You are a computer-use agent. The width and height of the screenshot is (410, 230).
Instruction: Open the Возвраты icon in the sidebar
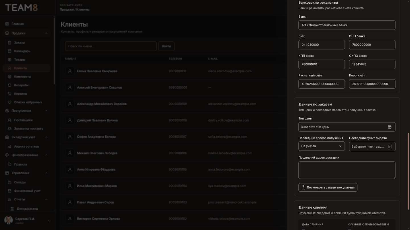[10, 85]
